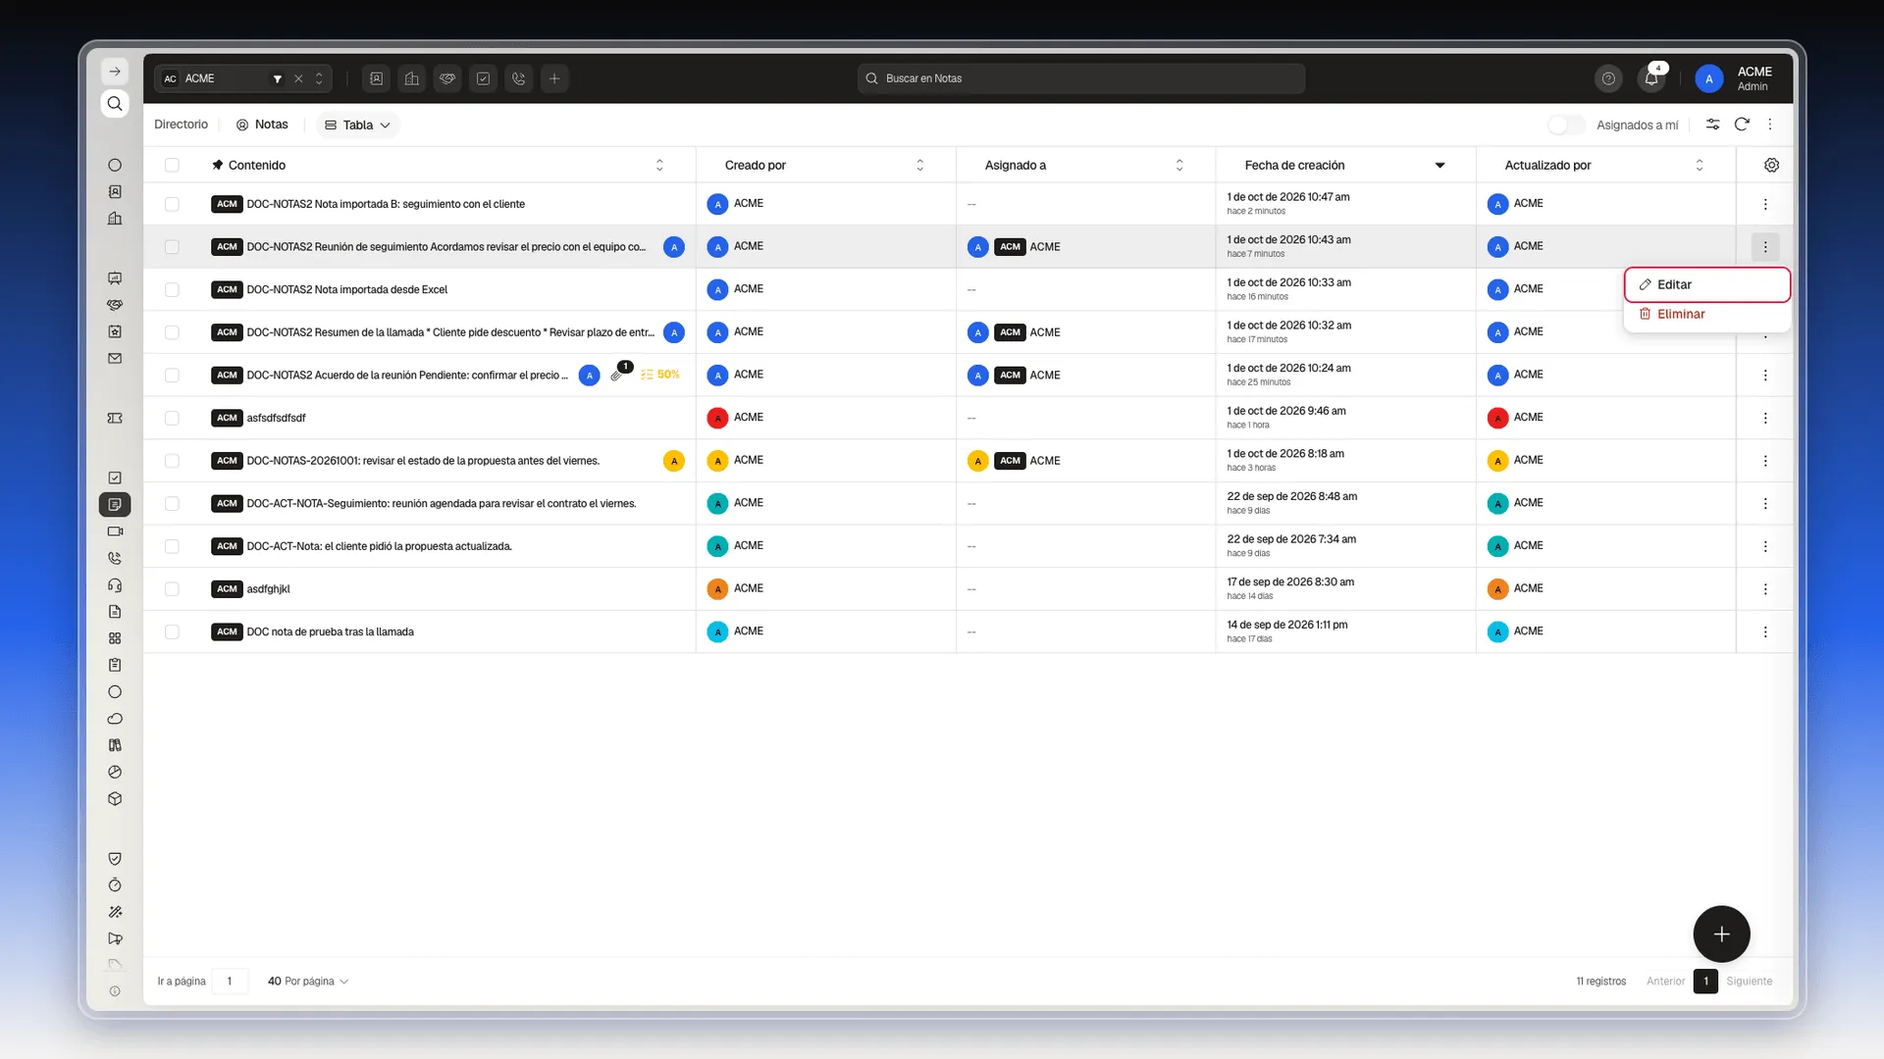Choose Editar in the context menu
This screenshot has width=1884, height=1059.
1706,284
